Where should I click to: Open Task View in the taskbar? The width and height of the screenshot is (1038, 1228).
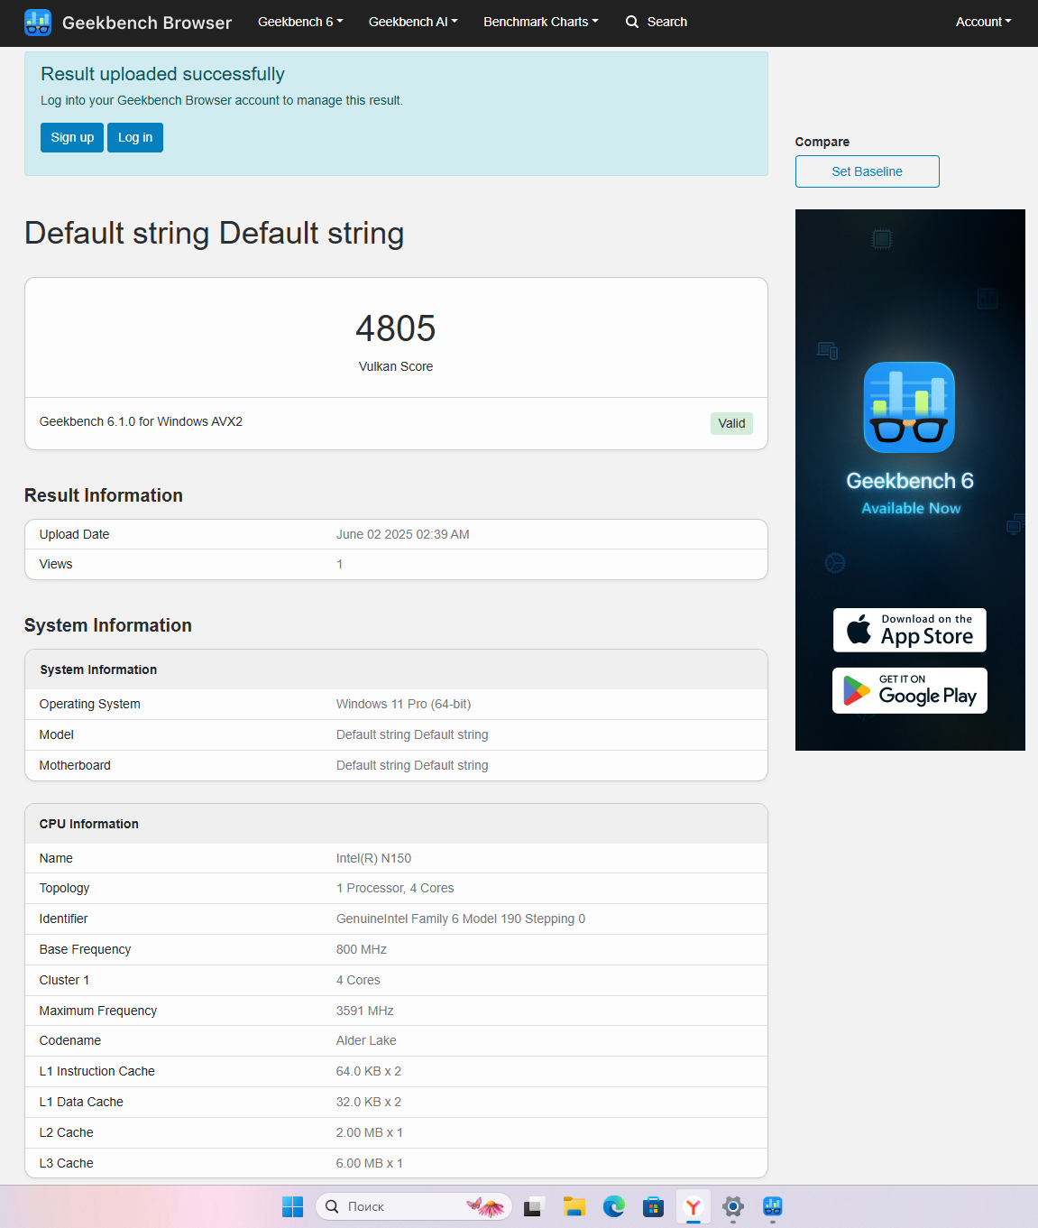(x=534, y=1206)
